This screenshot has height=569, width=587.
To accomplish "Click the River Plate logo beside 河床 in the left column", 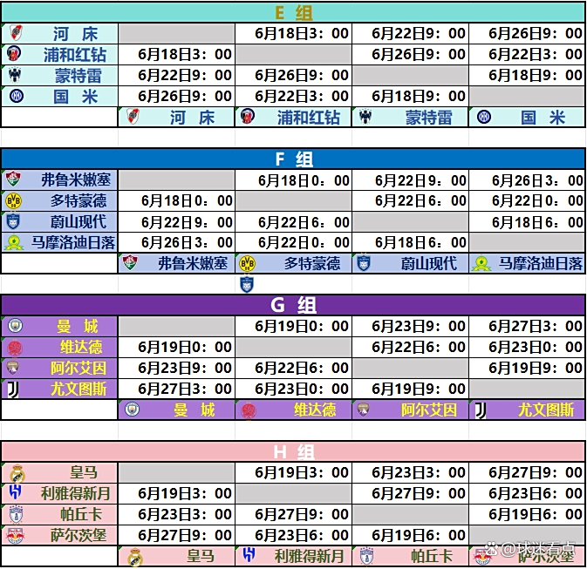I will coord(15,34).
